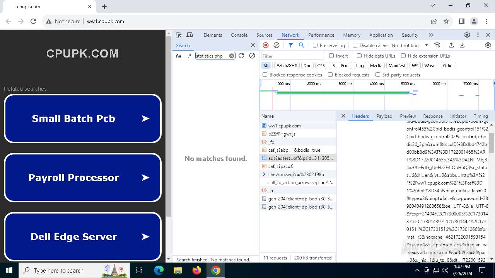Screen dimensions: 495x278
Task: Enable the Preserve log checkbox
Action: pyautogui.click(x=315, y=46)
